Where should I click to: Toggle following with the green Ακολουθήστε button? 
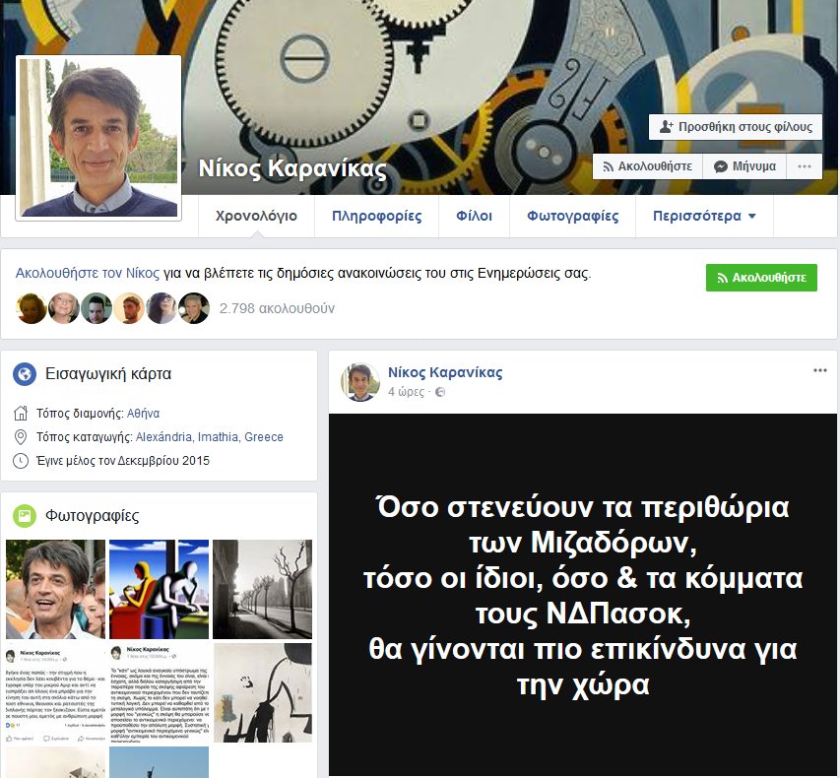pyautogui.click(x=760, y=278)
